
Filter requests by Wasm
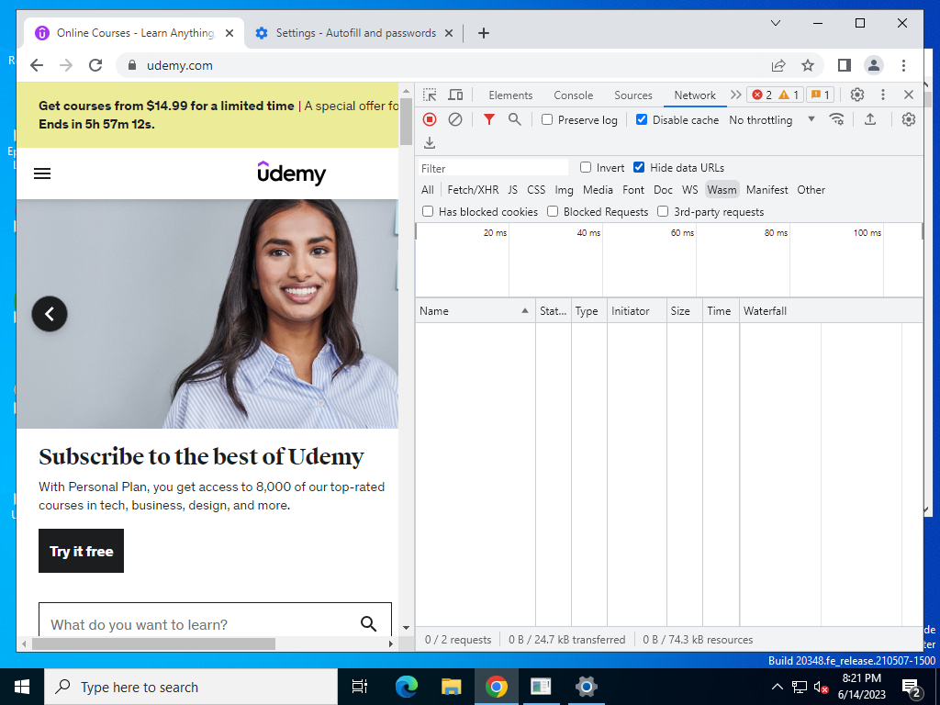click(722, 189)
